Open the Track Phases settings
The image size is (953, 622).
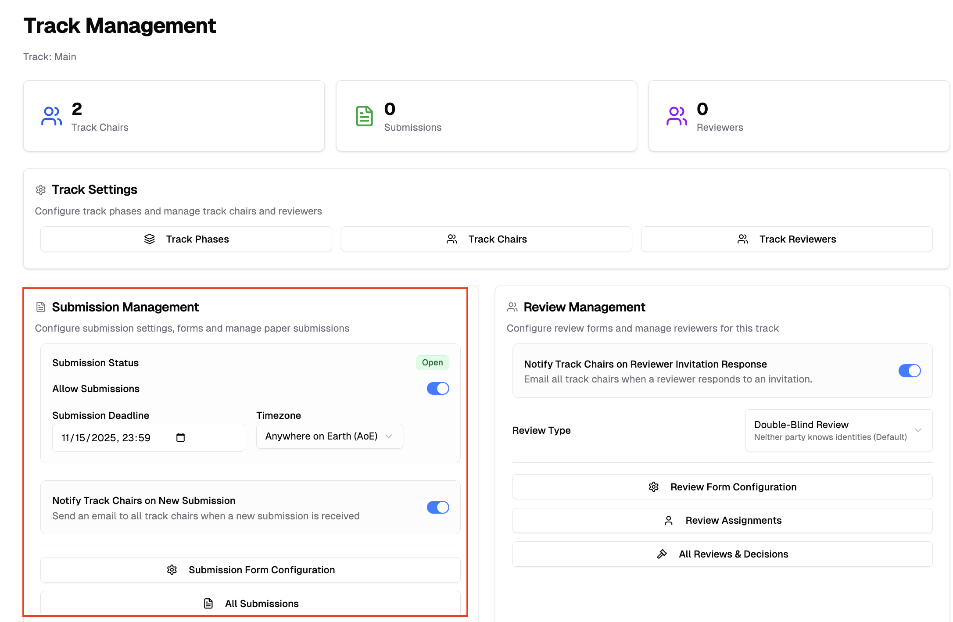point(186,239)
